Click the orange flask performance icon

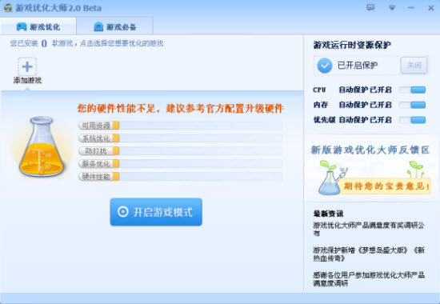click(42, 147)
